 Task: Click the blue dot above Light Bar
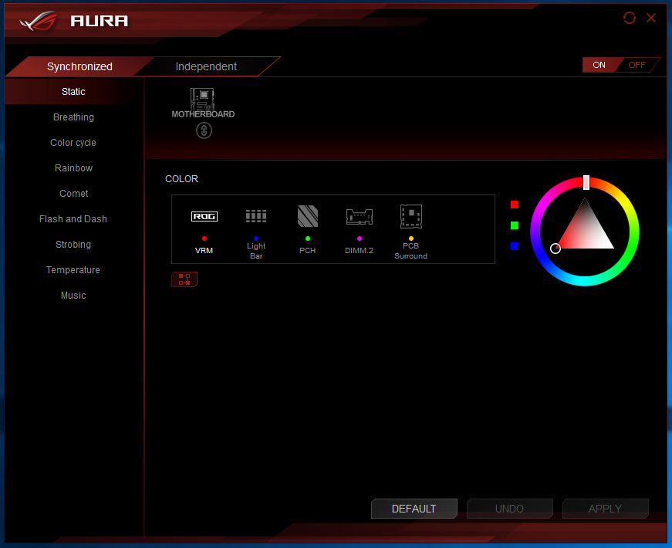click(x=256, y=238)
